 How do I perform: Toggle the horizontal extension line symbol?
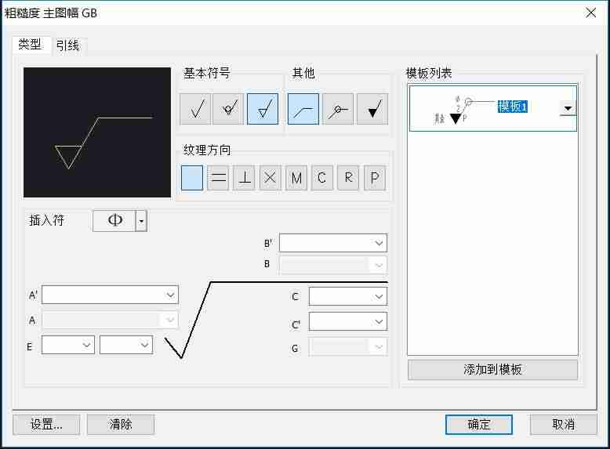tap(303, 109)
